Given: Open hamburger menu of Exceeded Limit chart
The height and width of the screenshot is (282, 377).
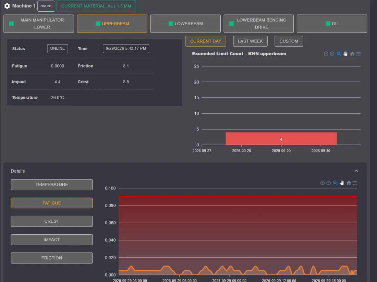Looking at the screenshot, I should [x=358, y=54].
